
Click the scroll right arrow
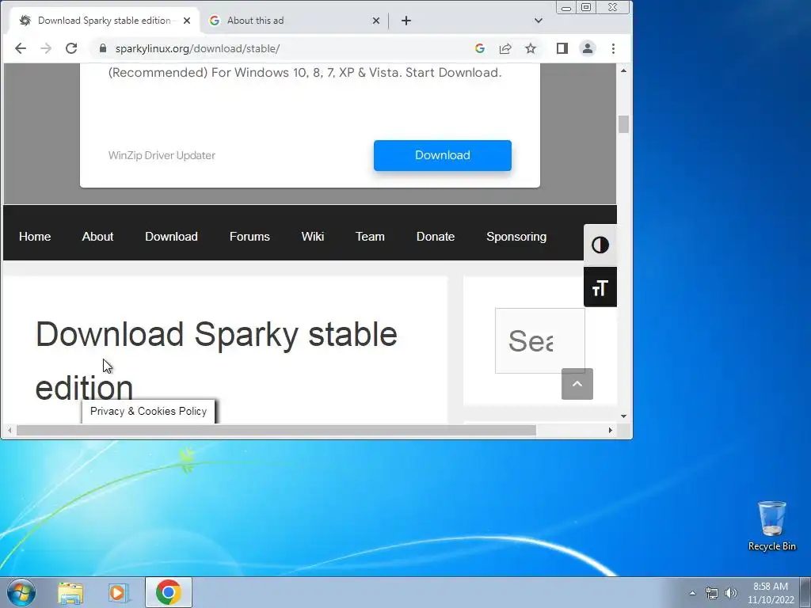point(611,430)
